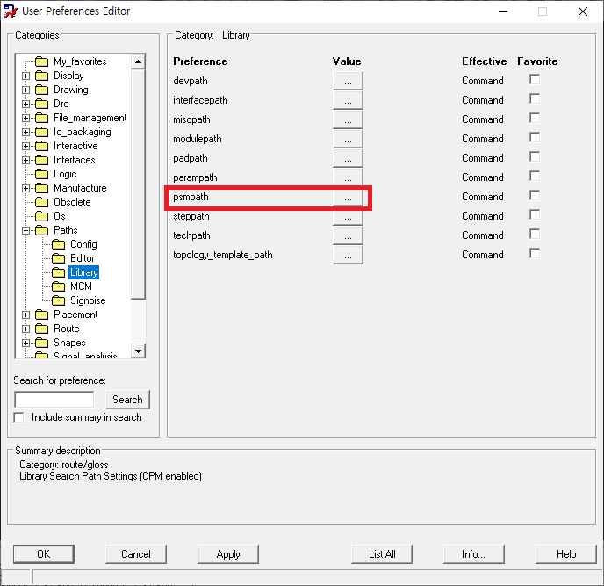Select the Interfaces folder icon
Screen dimensions: 604x586
[41, 160]
